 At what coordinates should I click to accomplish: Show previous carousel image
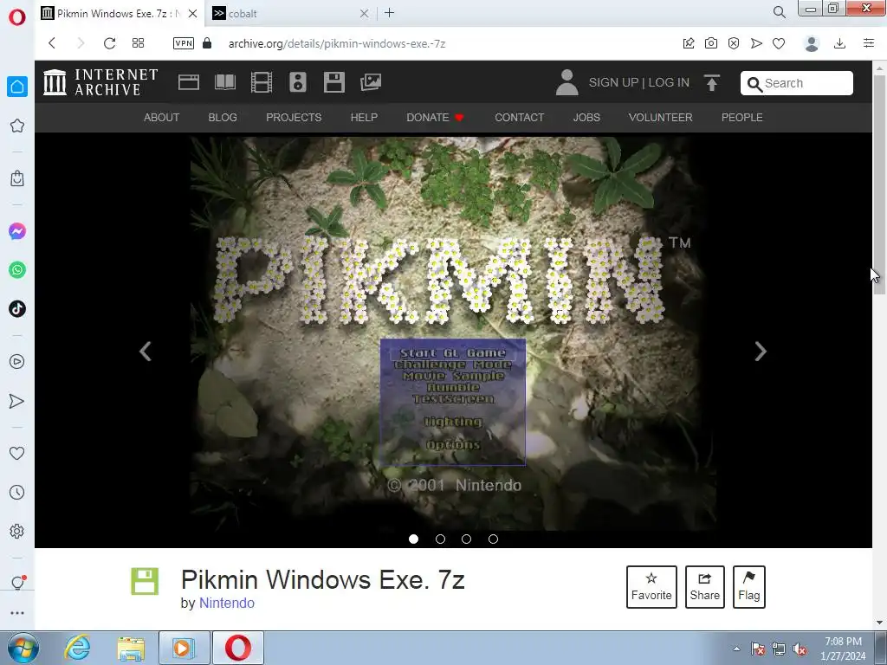146,352
